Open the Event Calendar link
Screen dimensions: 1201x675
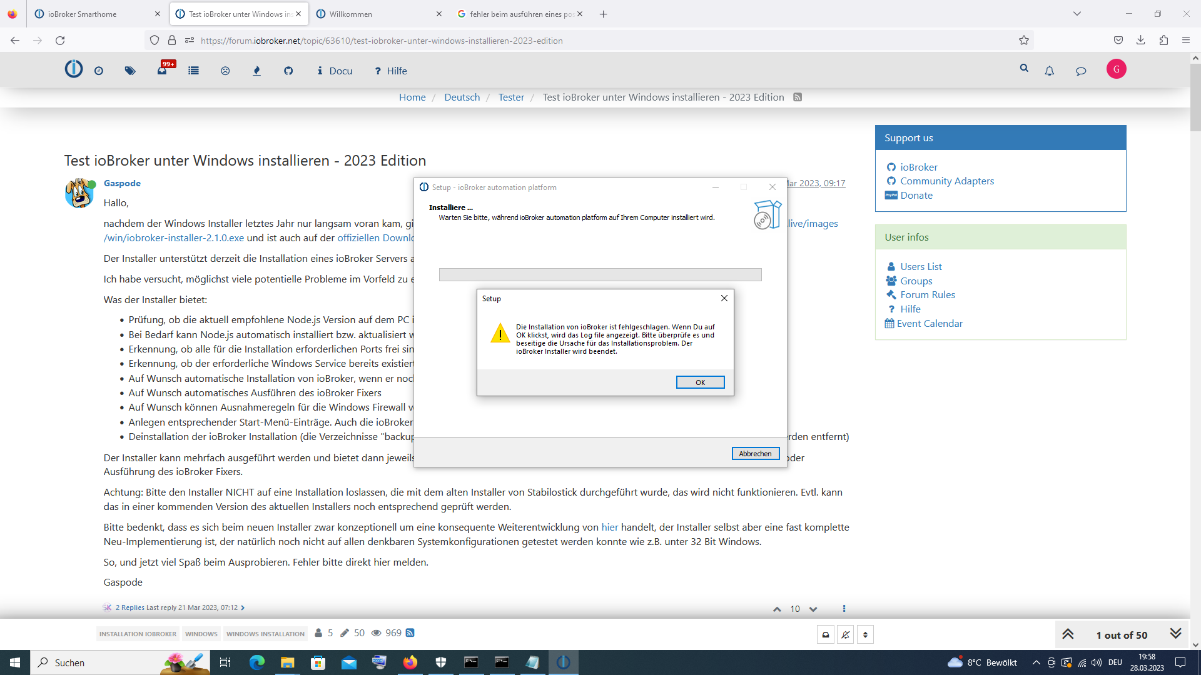click(930, 324)
